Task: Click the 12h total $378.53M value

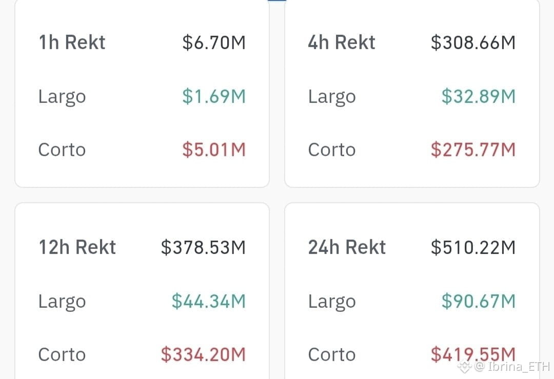Action: coord(203,247)
